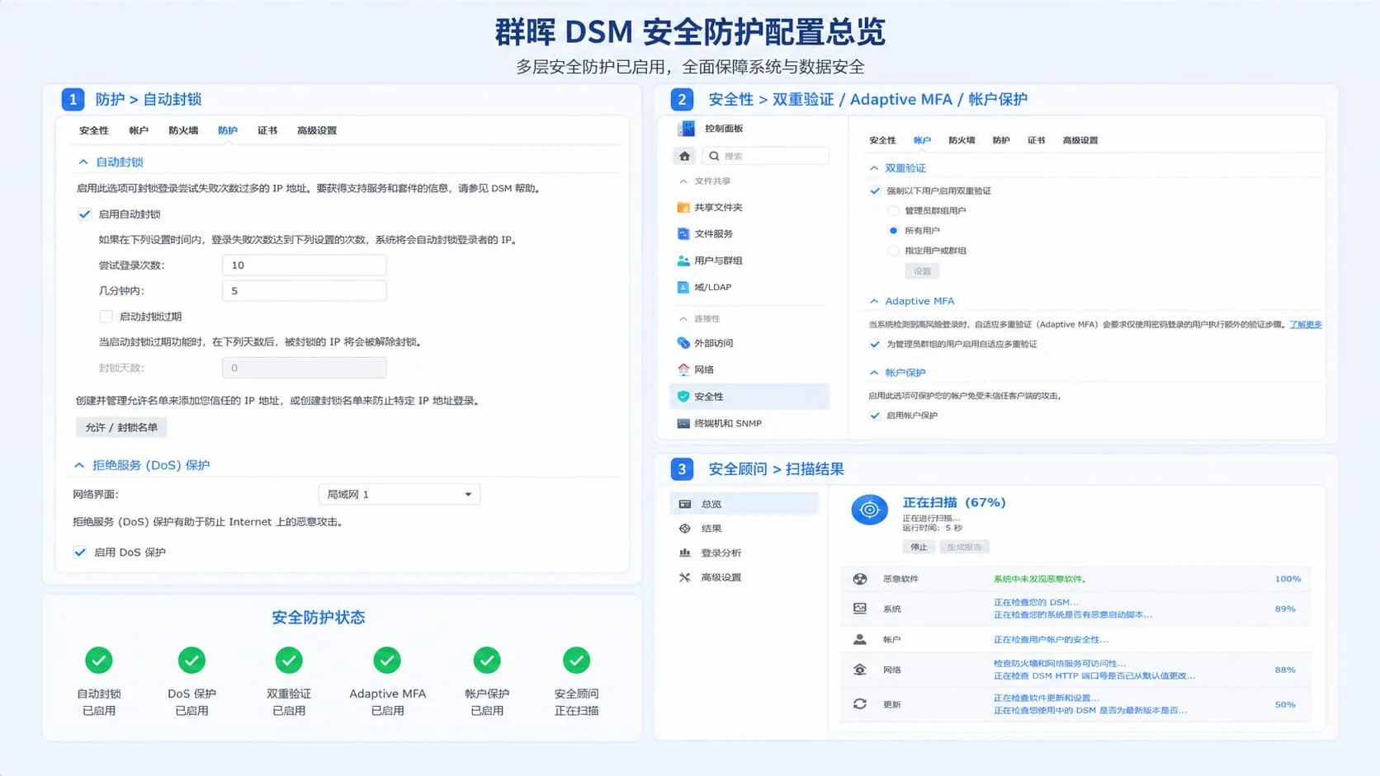The width and height of the screenshot is (1380, 776).
Task: Select 所有用户 radio button
Action: click(893, 230)
